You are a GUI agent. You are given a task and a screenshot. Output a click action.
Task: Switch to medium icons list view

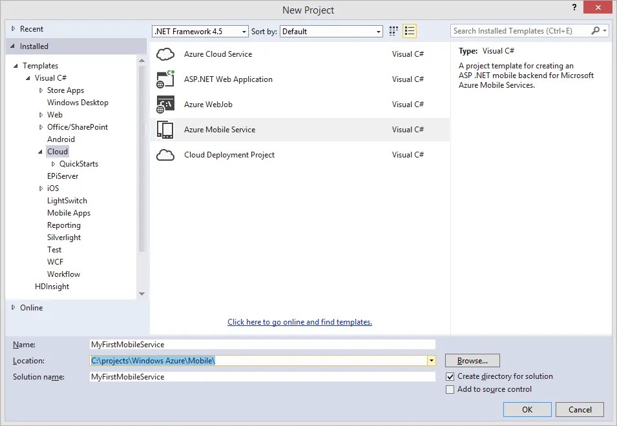409,31
